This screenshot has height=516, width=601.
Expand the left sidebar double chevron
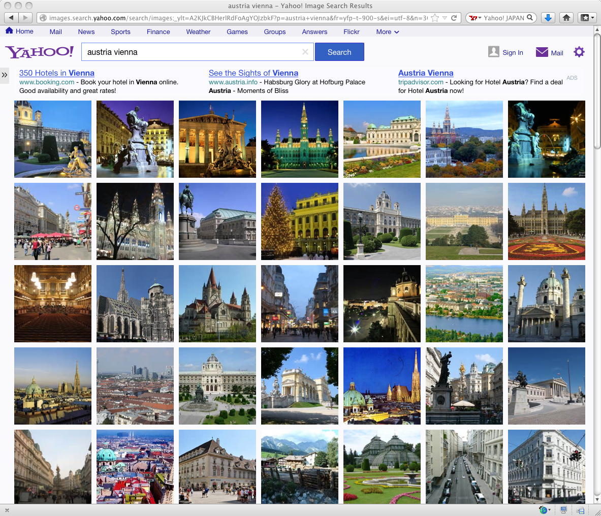point(5,75)
